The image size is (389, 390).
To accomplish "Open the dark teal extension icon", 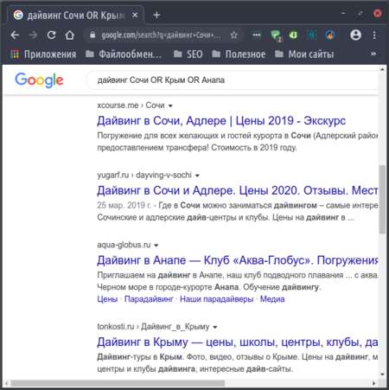I will point(311,35).
